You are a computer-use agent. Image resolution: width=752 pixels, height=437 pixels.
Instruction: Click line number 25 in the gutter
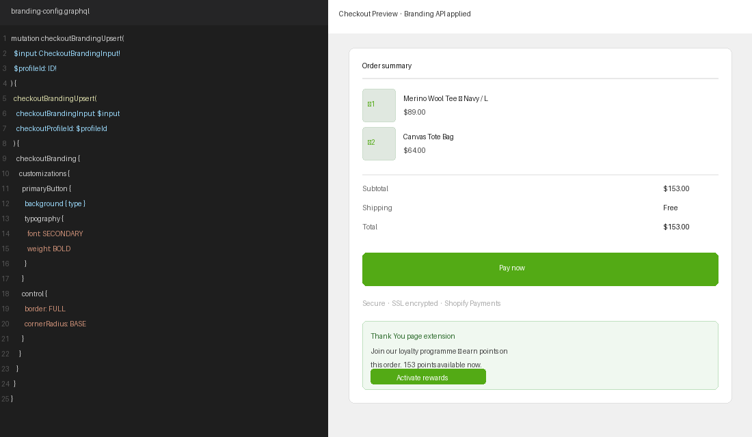(5, 399)
